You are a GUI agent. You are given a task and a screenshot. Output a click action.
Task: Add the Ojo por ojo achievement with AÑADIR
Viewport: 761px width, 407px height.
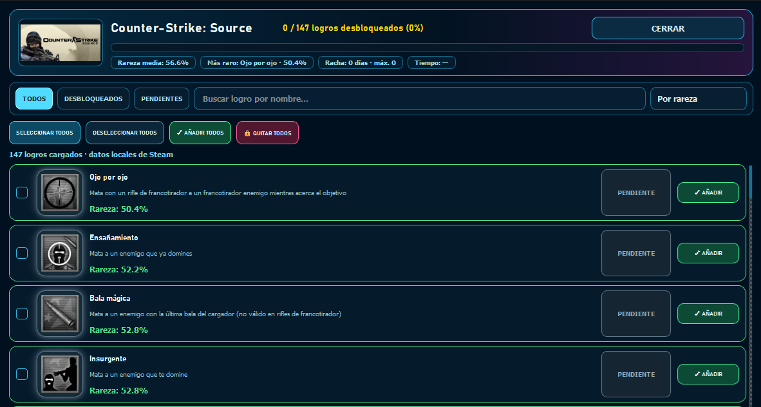(708, 193)
